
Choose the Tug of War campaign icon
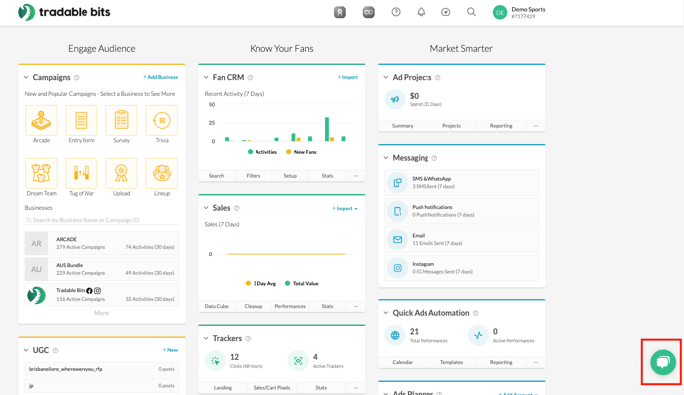coord(82,174)
